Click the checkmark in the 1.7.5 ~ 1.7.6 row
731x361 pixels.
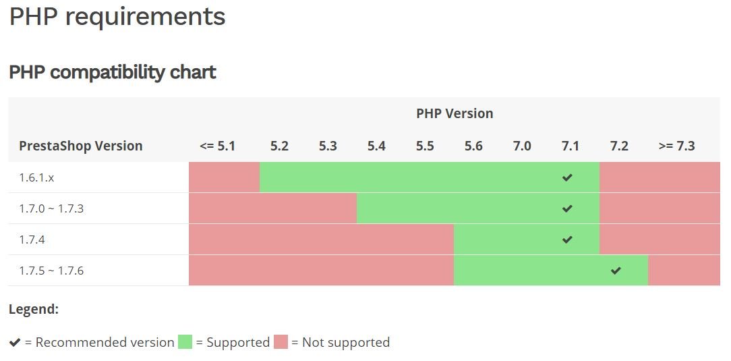point(616,271)
